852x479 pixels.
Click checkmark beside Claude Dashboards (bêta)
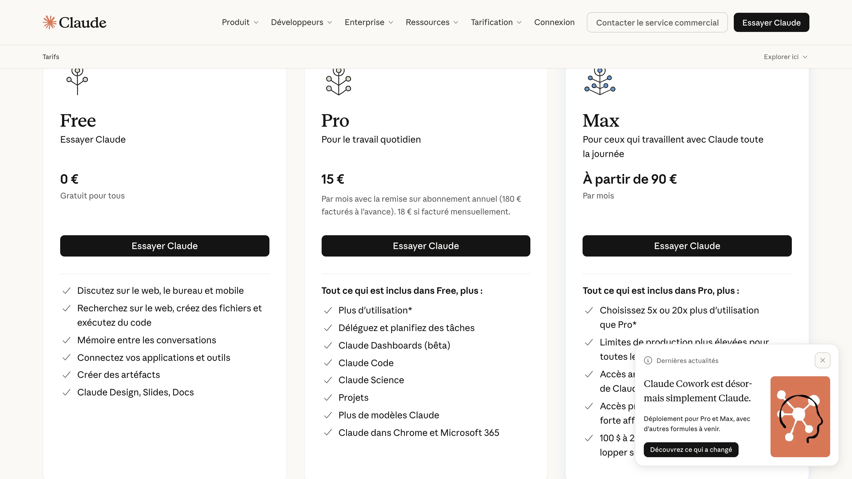328,345
